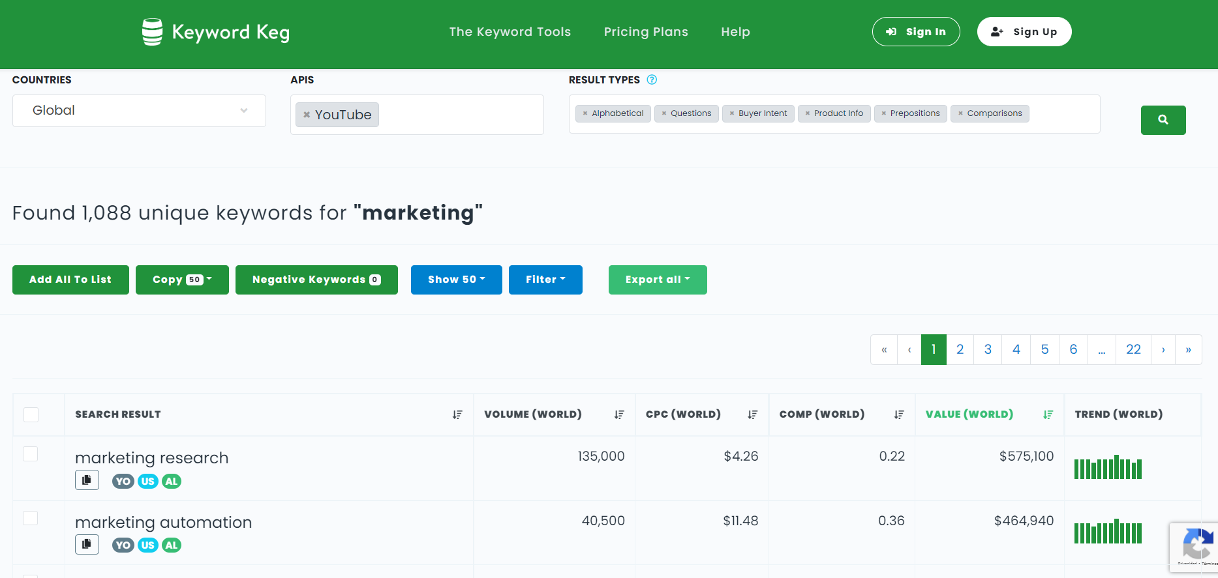The height and width of the screenshot is (578, 1218).
Task: Click Negative Keywords button
Action: [x=316, y=280]
